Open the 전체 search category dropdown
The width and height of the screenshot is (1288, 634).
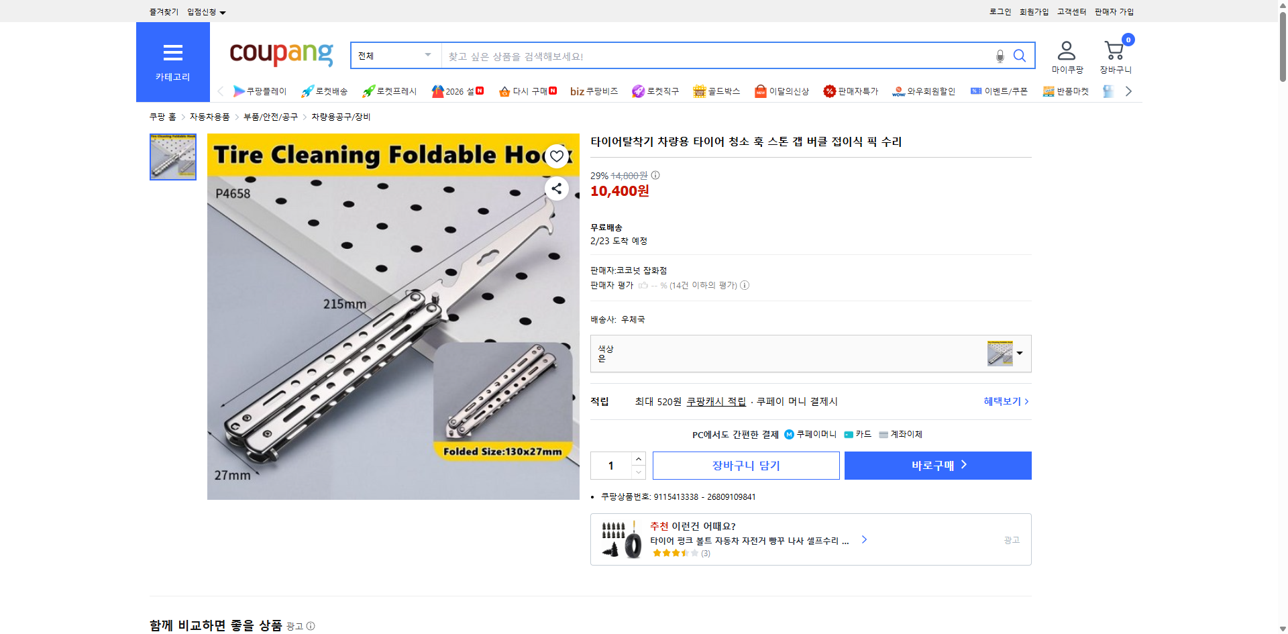pos(394,55)
